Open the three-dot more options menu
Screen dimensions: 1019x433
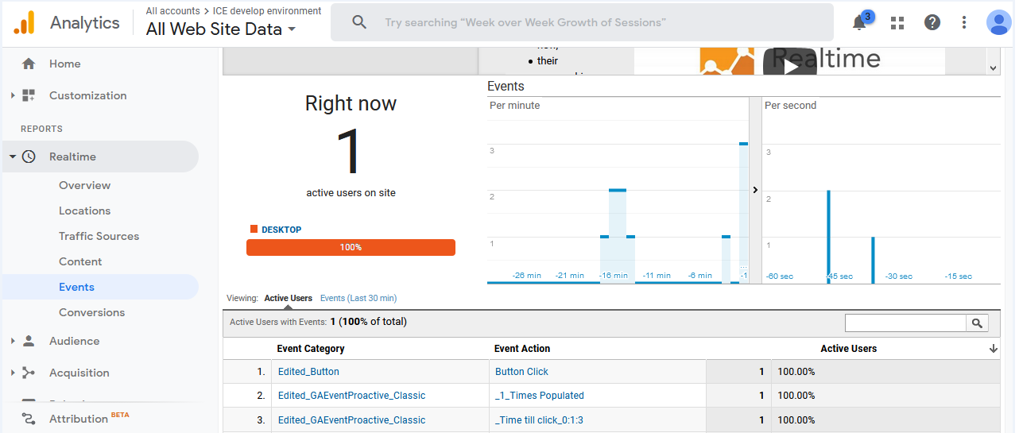964,23
